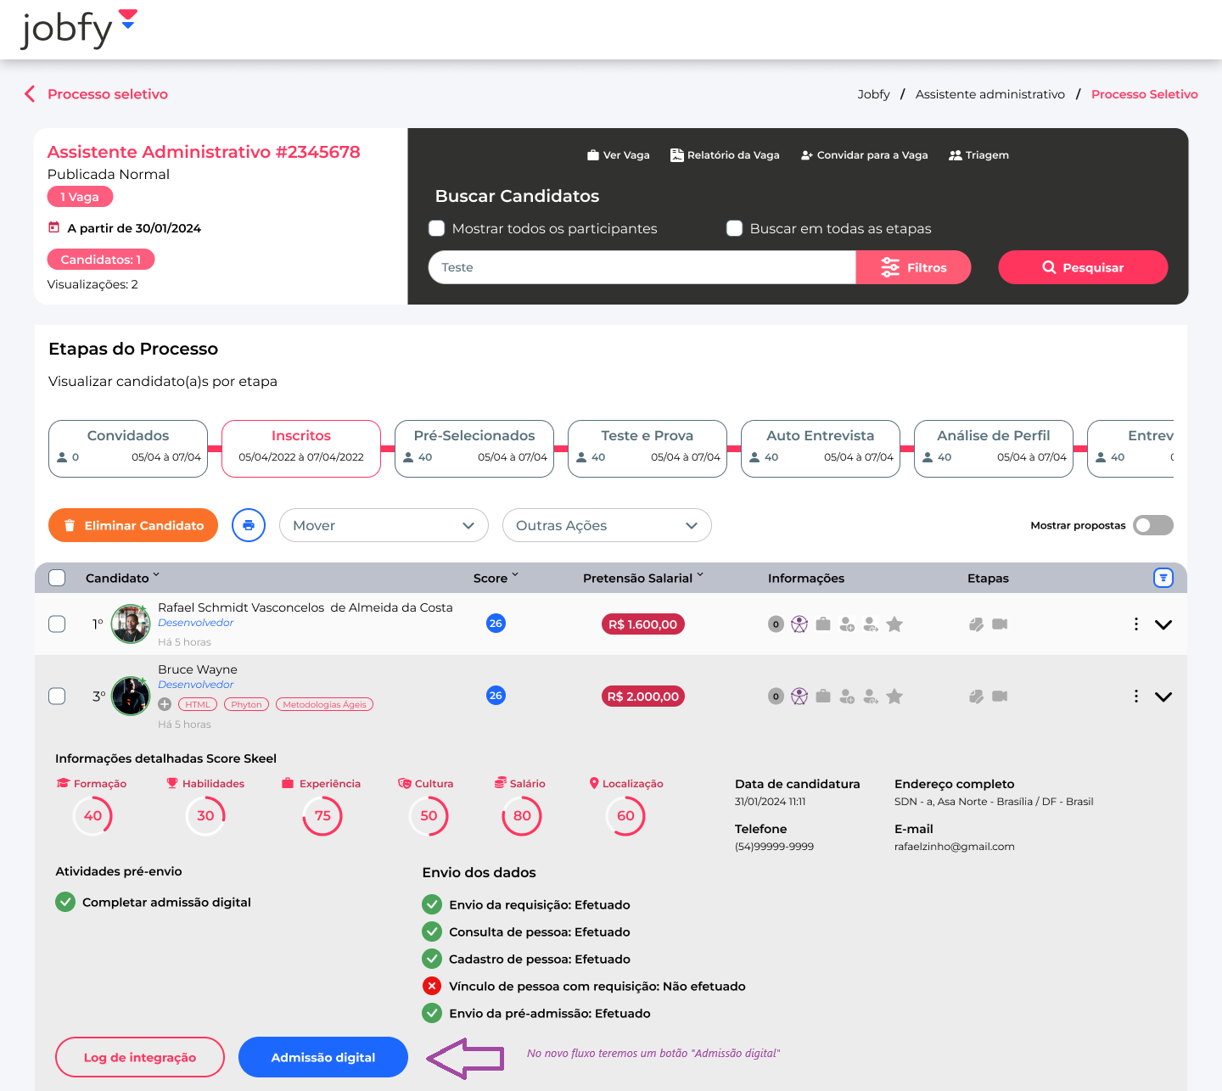
Task: Open the Mover dropdown
Action: click(x=384, y=525)
